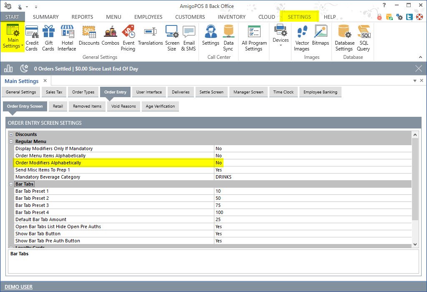Select the Void Reasons sub-tab

[123, 106]
